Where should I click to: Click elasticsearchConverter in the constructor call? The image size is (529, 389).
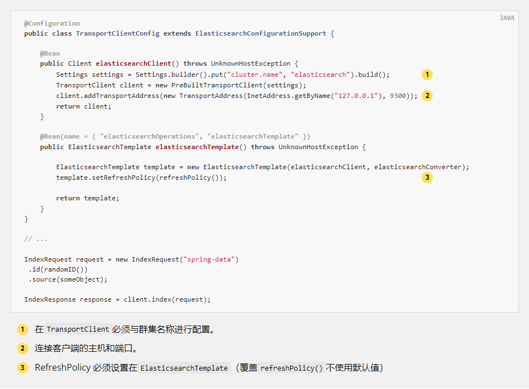click(418, 167)
